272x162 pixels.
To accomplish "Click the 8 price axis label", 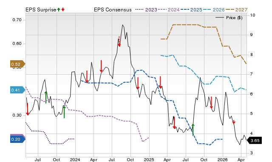I will coord(251,55).
